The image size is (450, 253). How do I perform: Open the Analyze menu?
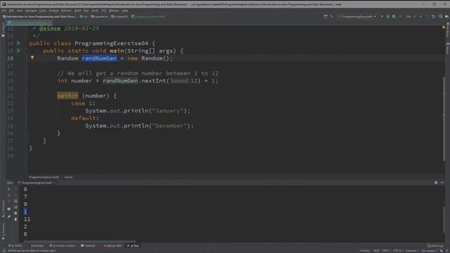point(53,11)
